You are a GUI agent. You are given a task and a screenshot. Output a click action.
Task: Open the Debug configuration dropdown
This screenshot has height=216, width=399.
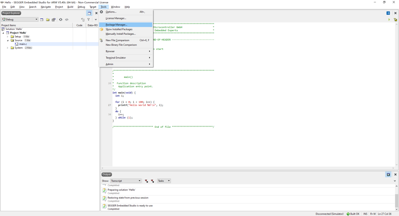coord(20,19)
